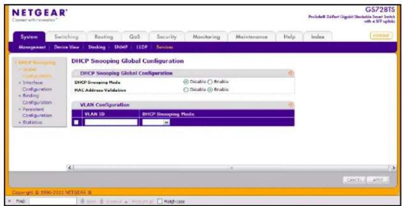Open Statistics in the sidebar
The image size is (402, 206).
[32, 122]
